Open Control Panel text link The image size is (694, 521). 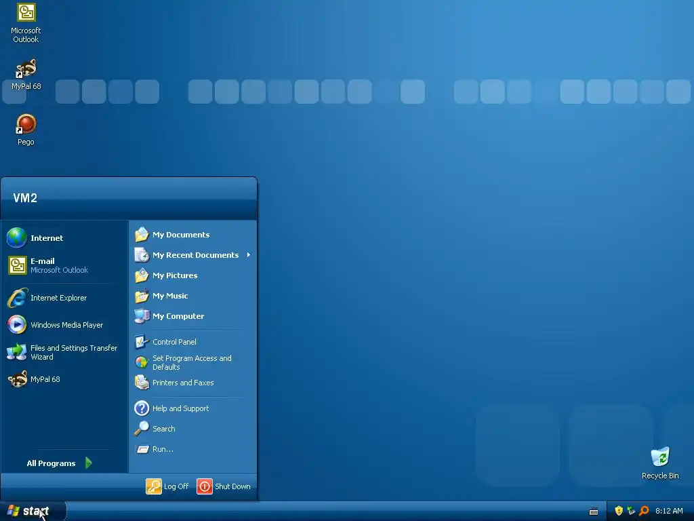(x=174, y=342)
